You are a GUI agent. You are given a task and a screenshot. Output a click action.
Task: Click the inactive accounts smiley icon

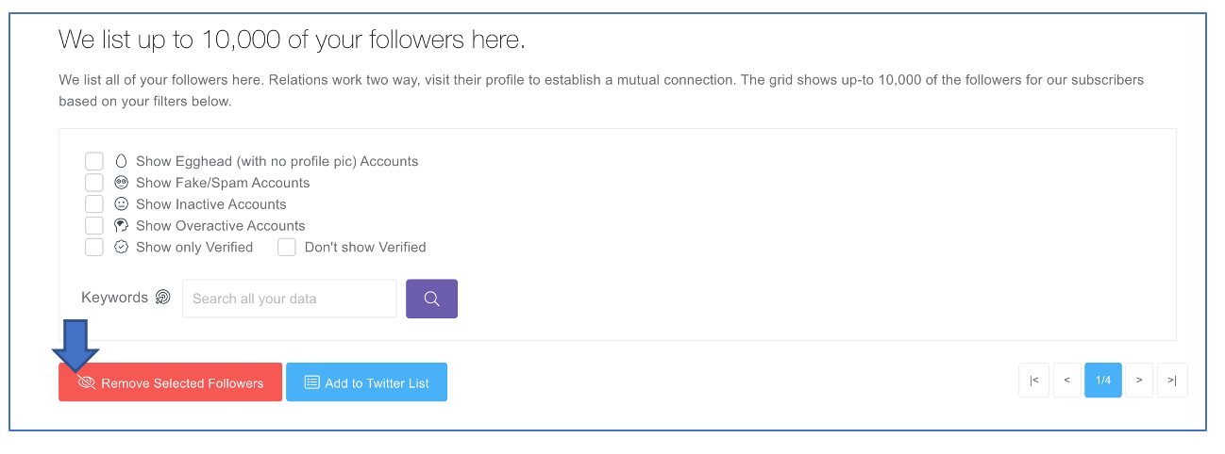121,203
